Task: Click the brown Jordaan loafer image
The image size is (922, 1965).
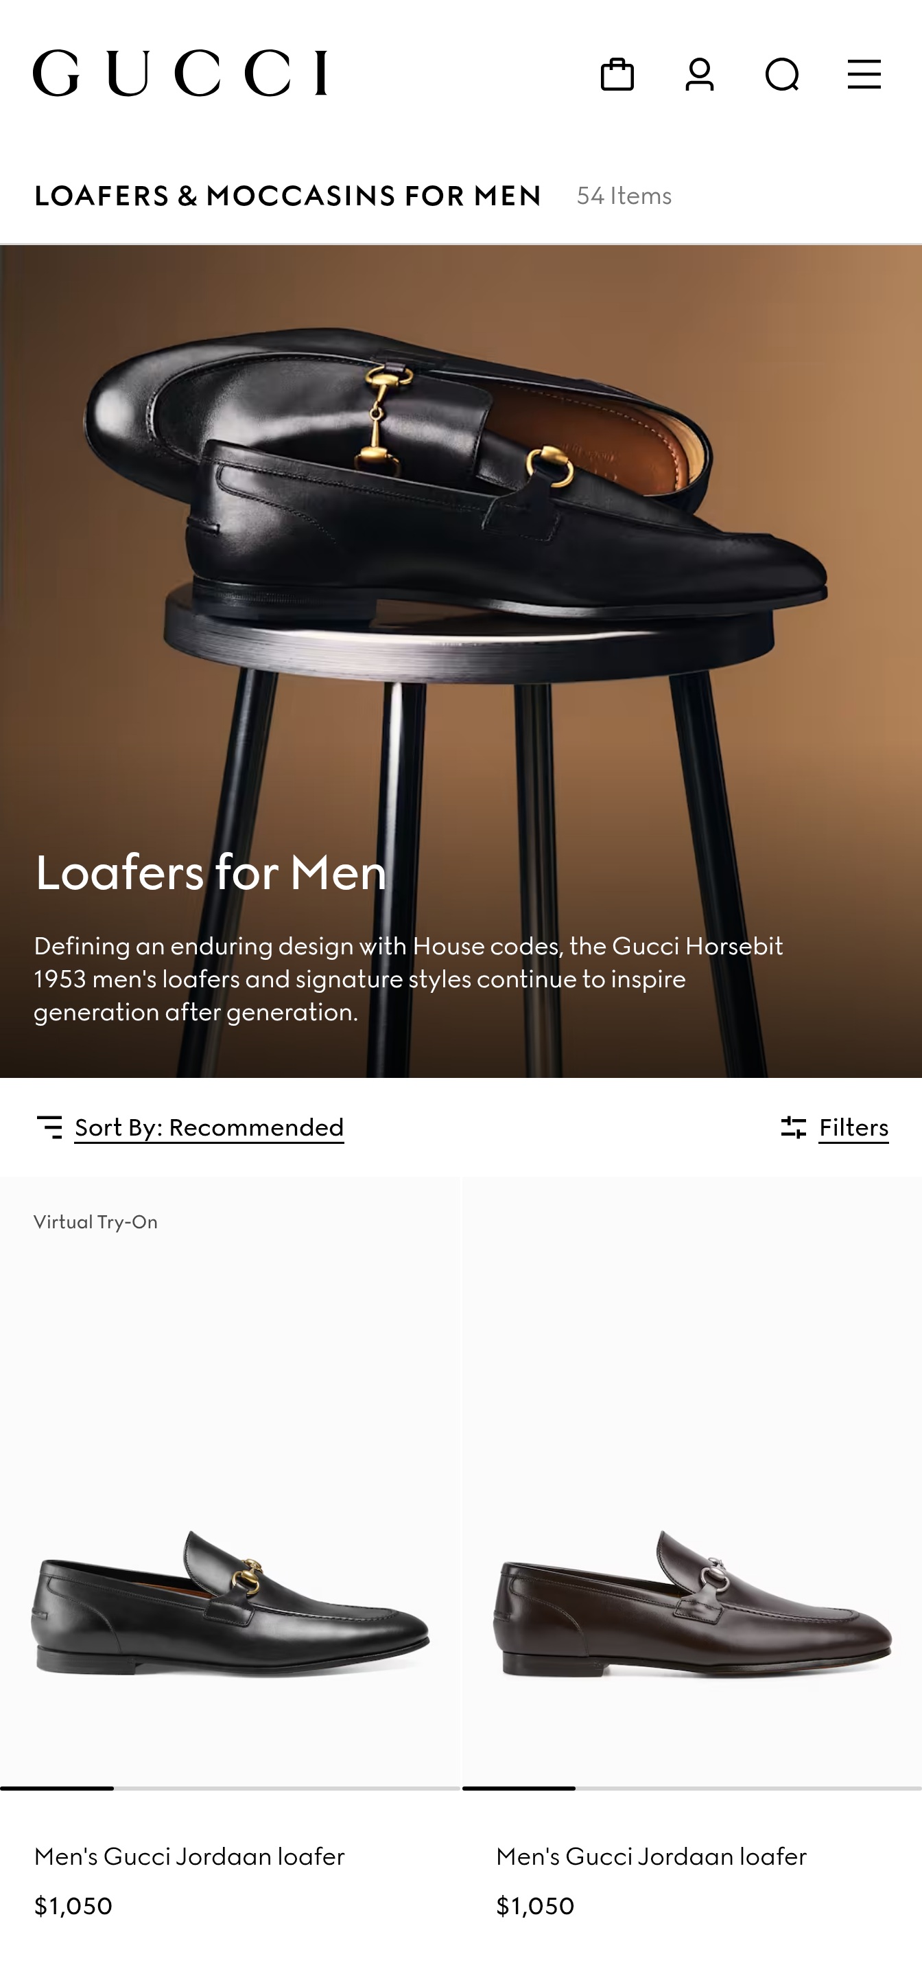Action: coord(692,1602)
